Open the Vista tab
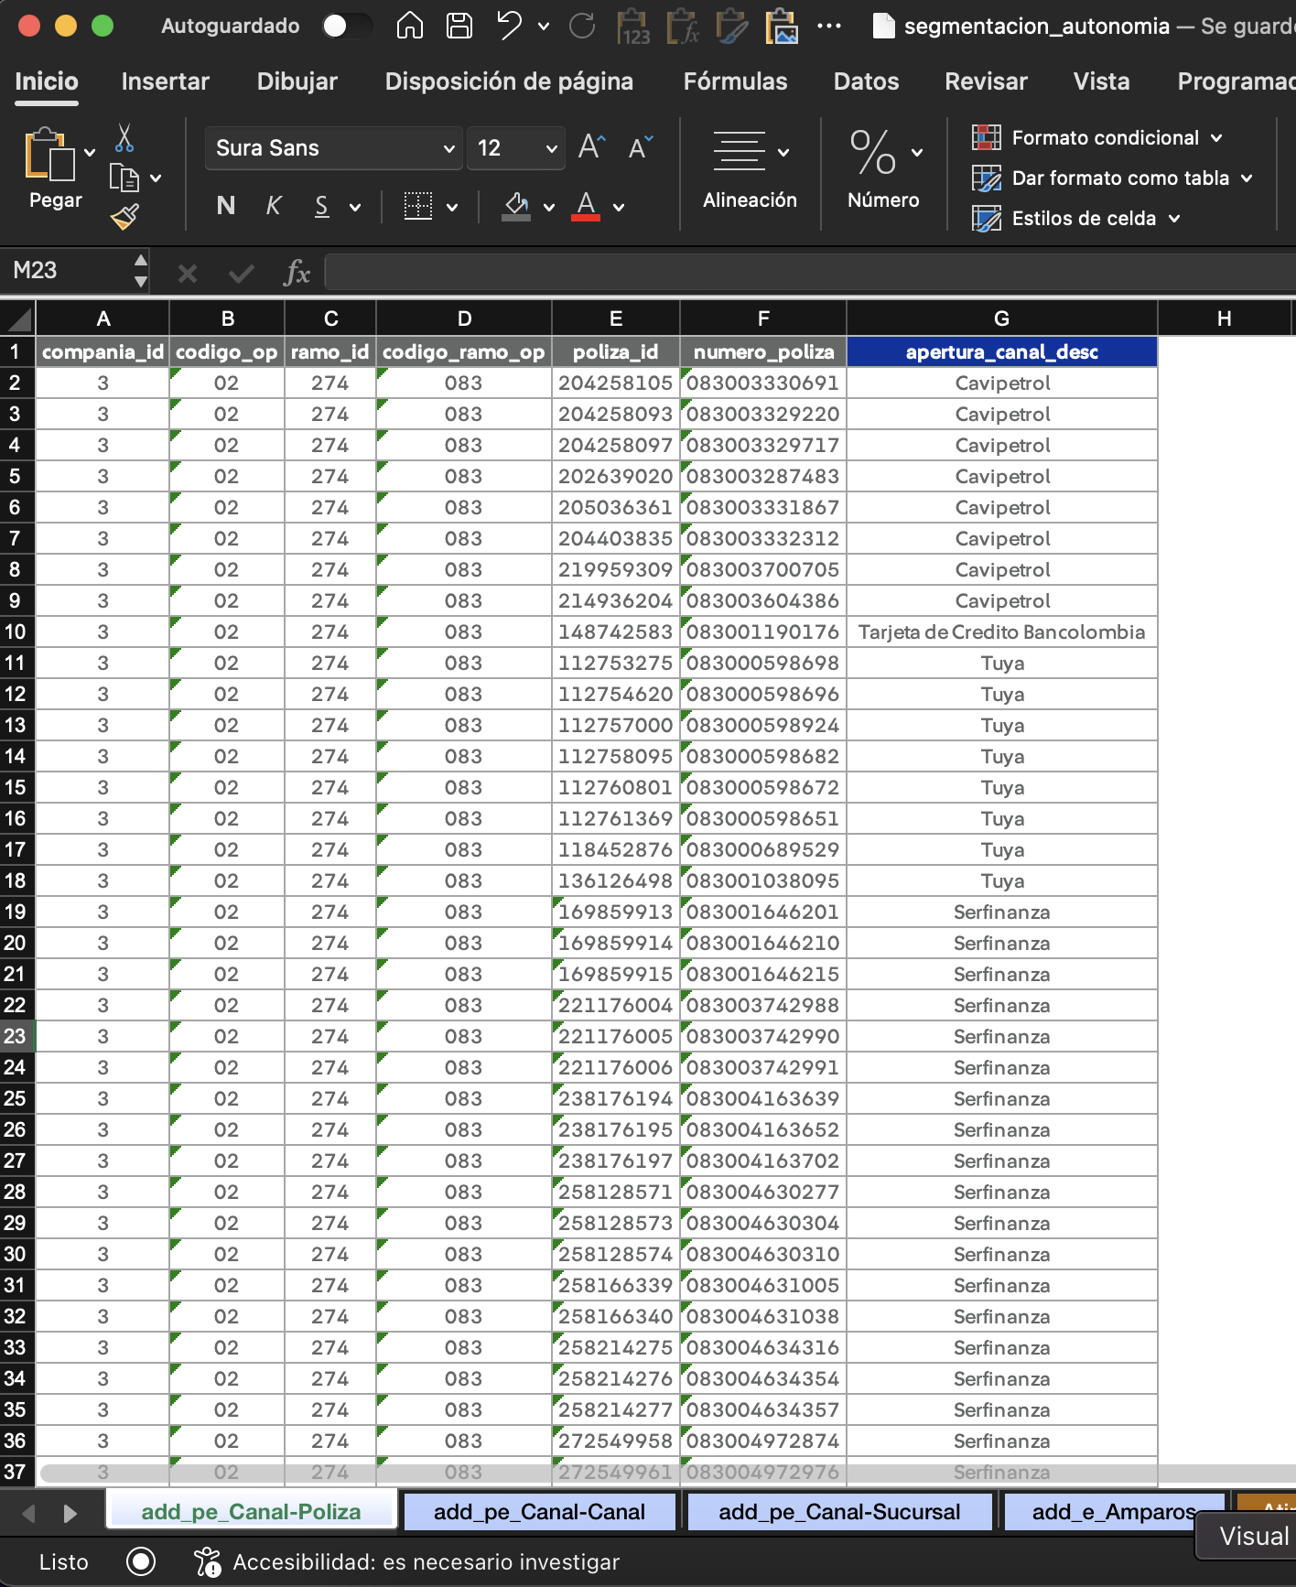The image size is (1296, 1587). pos(1102,81)
